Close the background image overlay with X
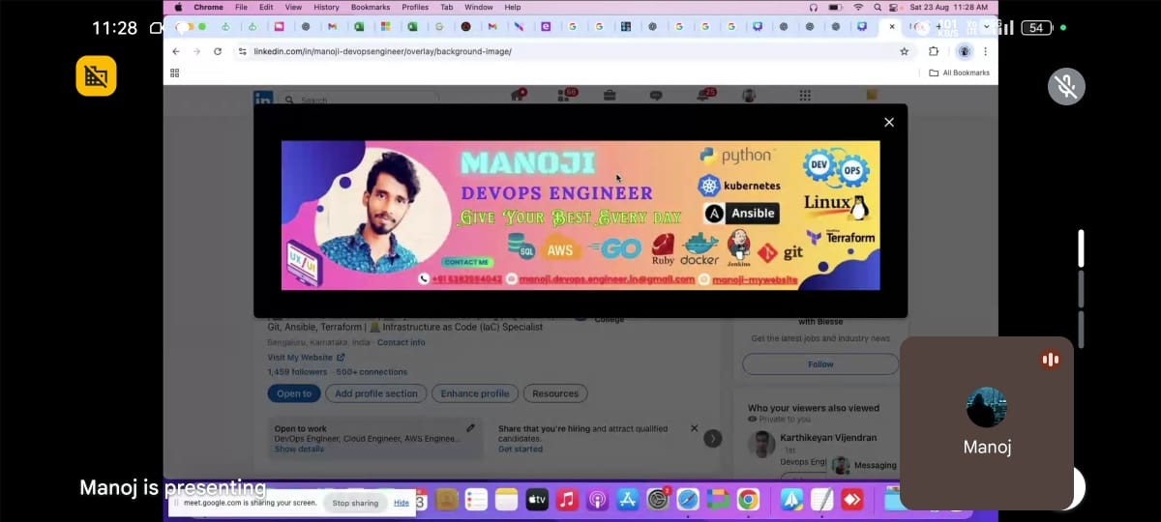 888,122
